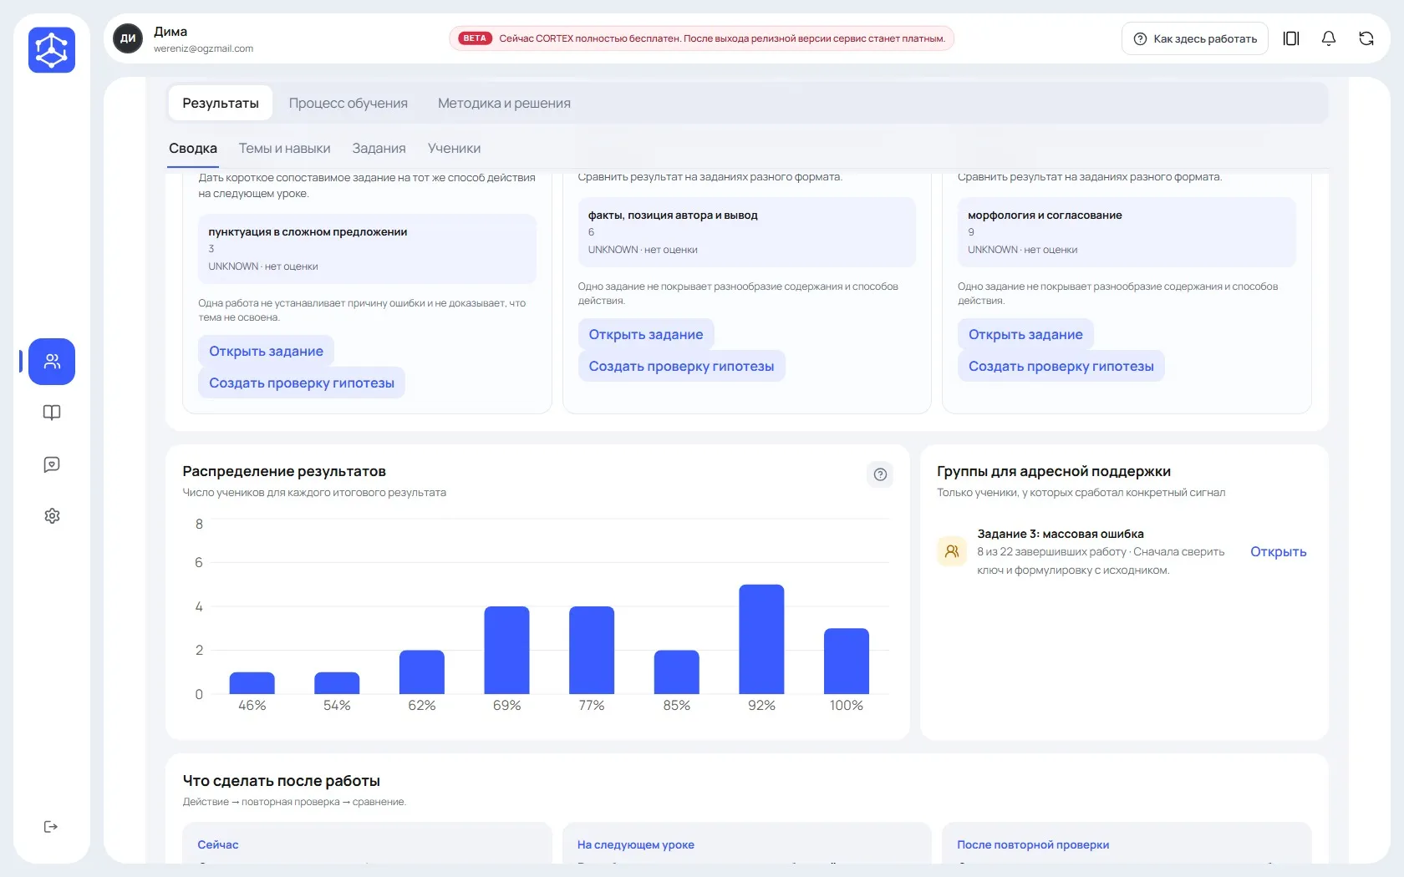This screenshot has height=877, width=1404.
Task: Click the logout icon in the sidebar
Action: tap(51, 827)
